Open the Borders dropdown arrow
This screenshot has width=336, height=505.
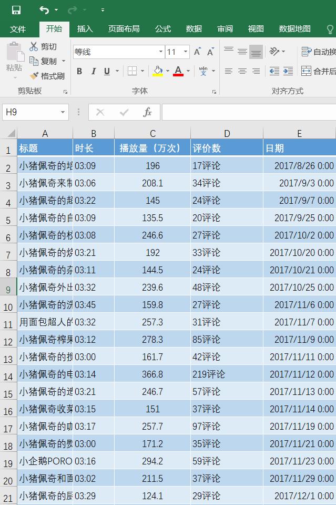coord(142,71)
